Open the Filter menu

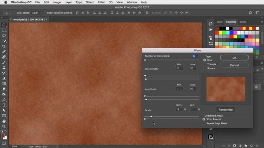101,2
